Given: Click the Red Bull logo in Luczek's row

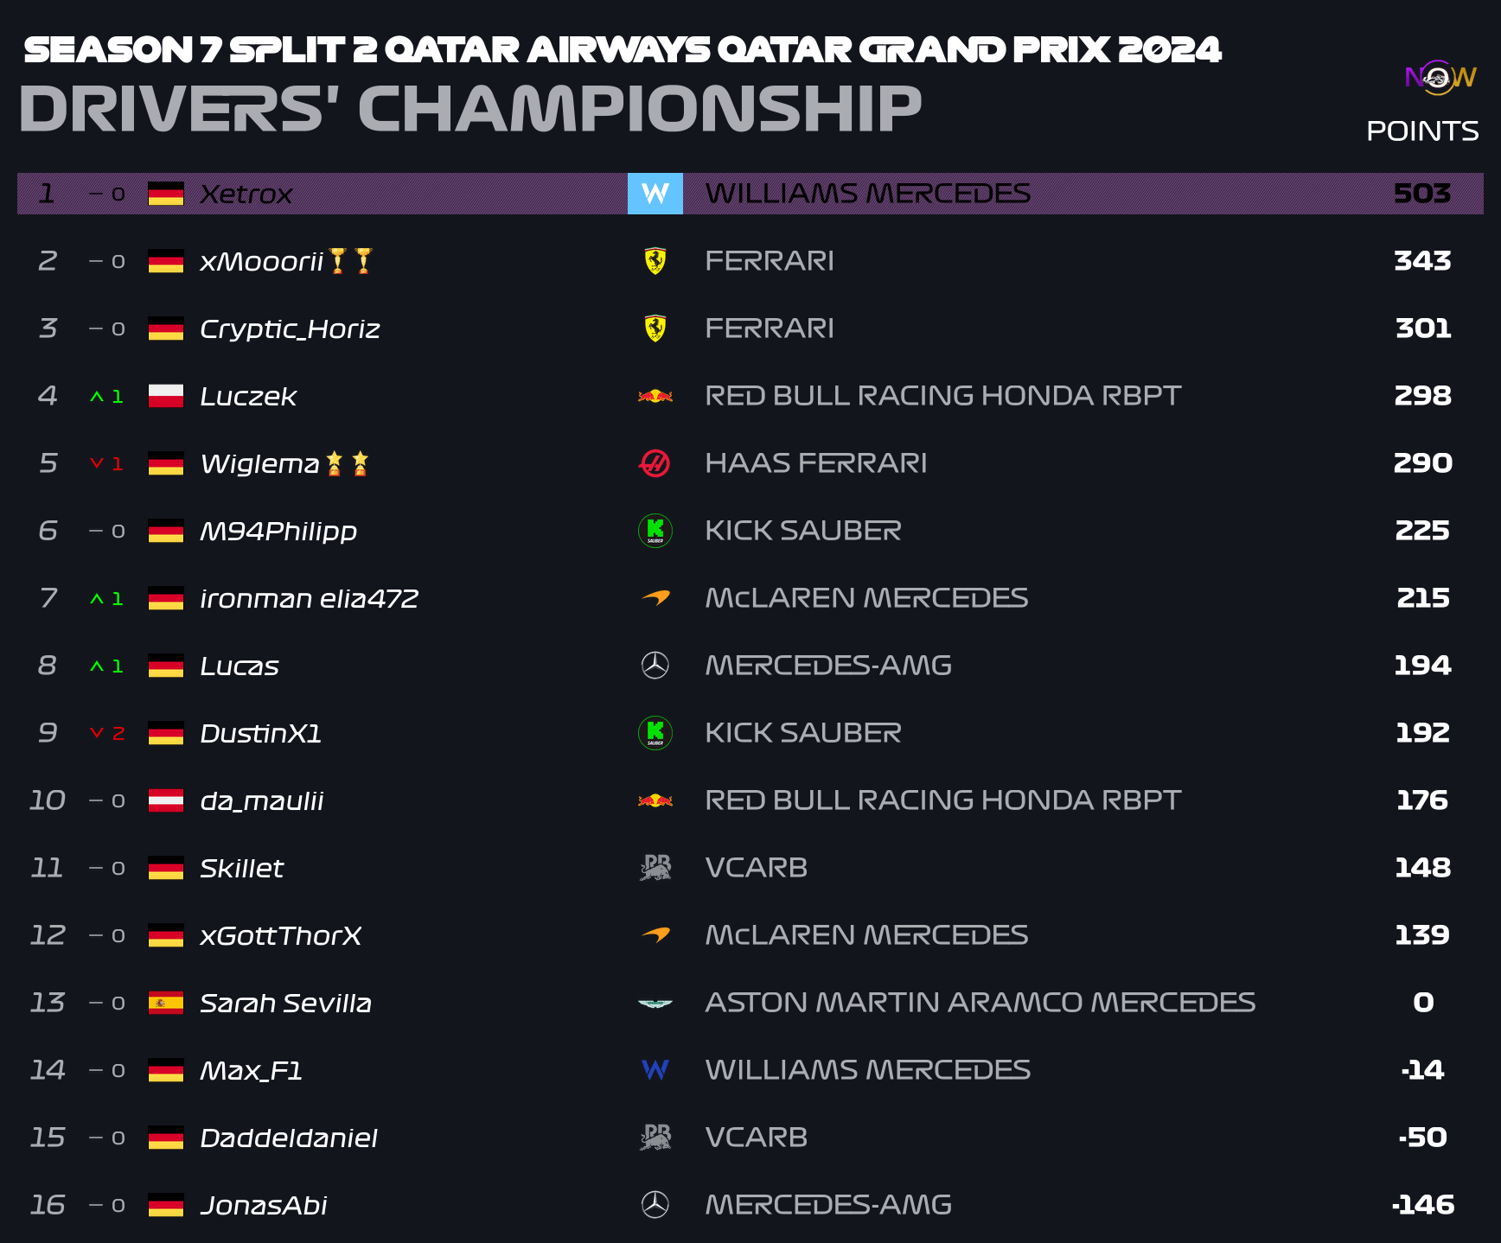Looking at the screenshot, I should (x=655, y=396).
